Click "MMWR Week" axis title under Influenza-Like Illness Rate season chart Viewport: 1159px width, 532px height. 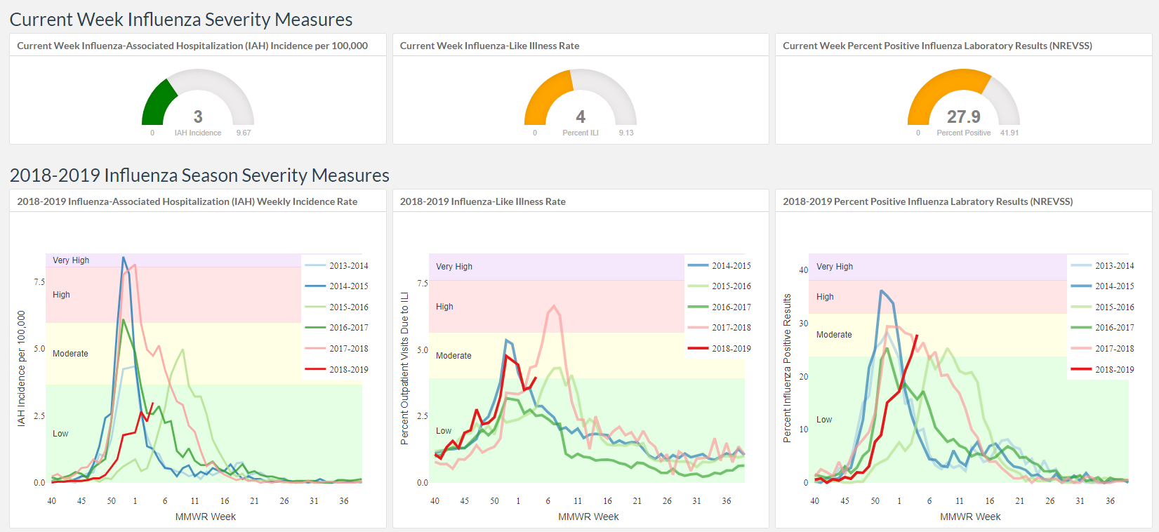point(588,517)
